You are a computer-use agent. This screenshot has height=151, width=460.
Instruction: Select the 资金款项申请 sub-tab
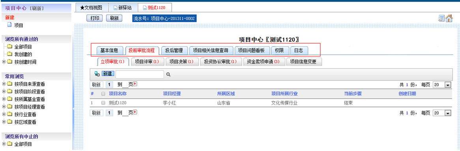point(264,62)
